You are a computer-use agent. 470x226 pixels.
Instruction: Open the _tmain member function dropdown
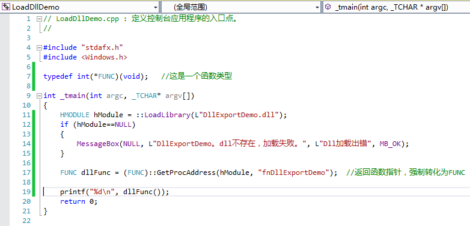[x=397, y=7]
